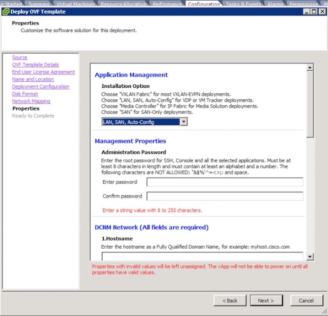
Task: Click the Enter password field
Action: point(225,182)
